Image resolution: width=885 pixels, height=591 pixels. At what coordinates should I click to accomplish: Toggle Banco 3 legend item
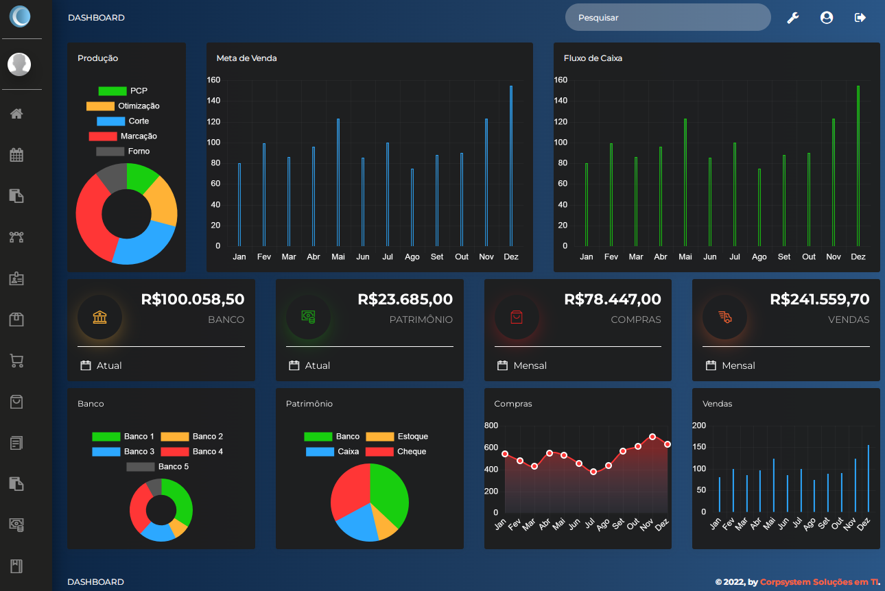tap(123, 452)
